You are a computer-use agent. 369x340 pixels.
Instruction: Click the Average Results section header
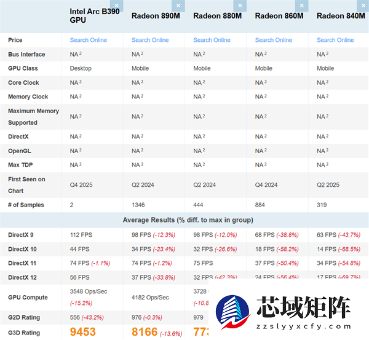(x=188, y=220)
